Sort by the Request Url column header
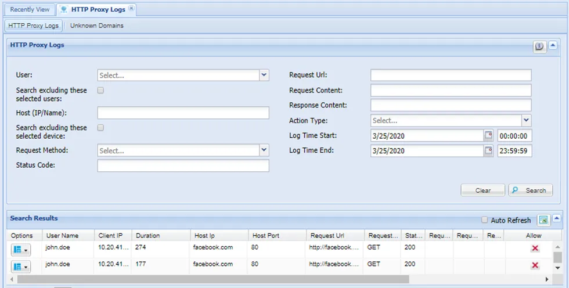 [x=335, y=235]
